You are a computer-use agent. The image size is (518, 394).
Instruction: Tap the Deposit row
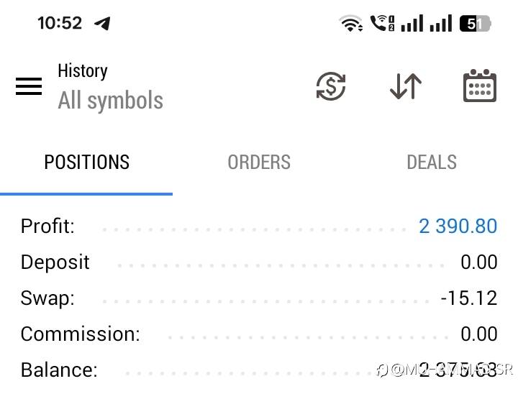(259, 262)
